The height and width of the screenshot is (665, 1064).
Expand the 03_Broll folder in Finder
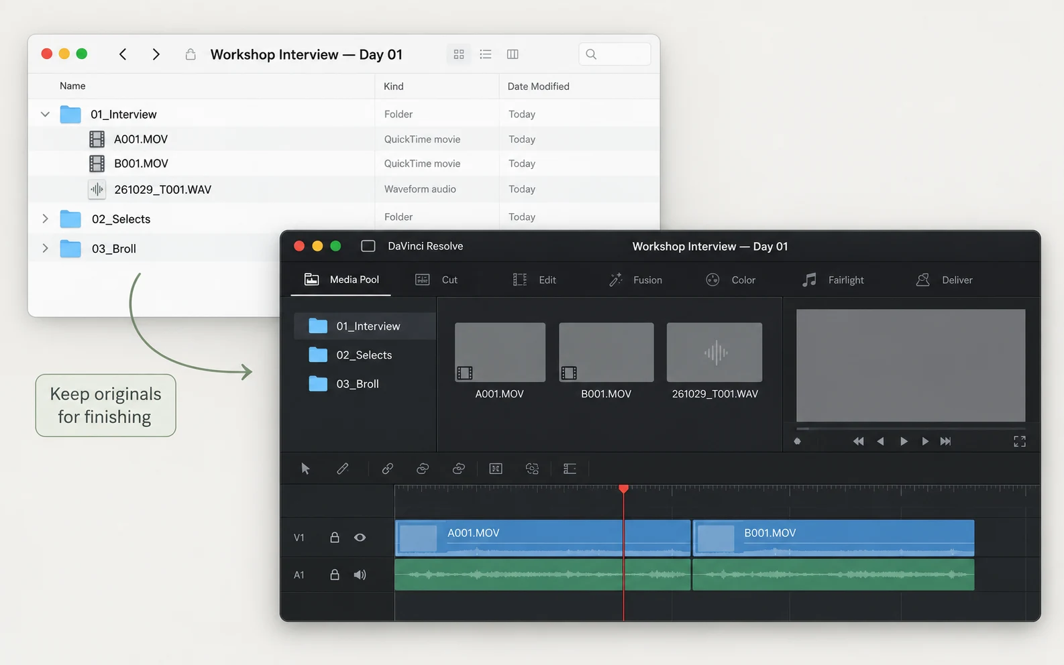45,248
